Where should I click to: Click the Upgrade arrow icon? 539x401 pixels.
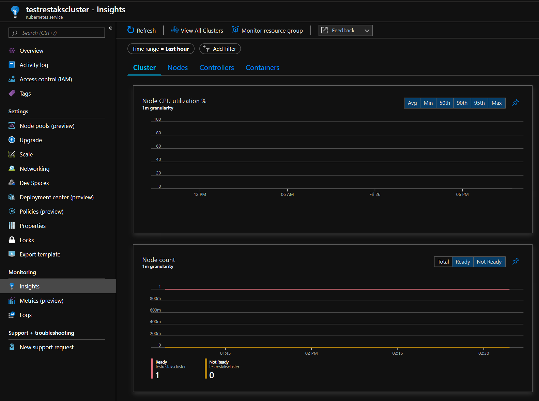(12, 140)
